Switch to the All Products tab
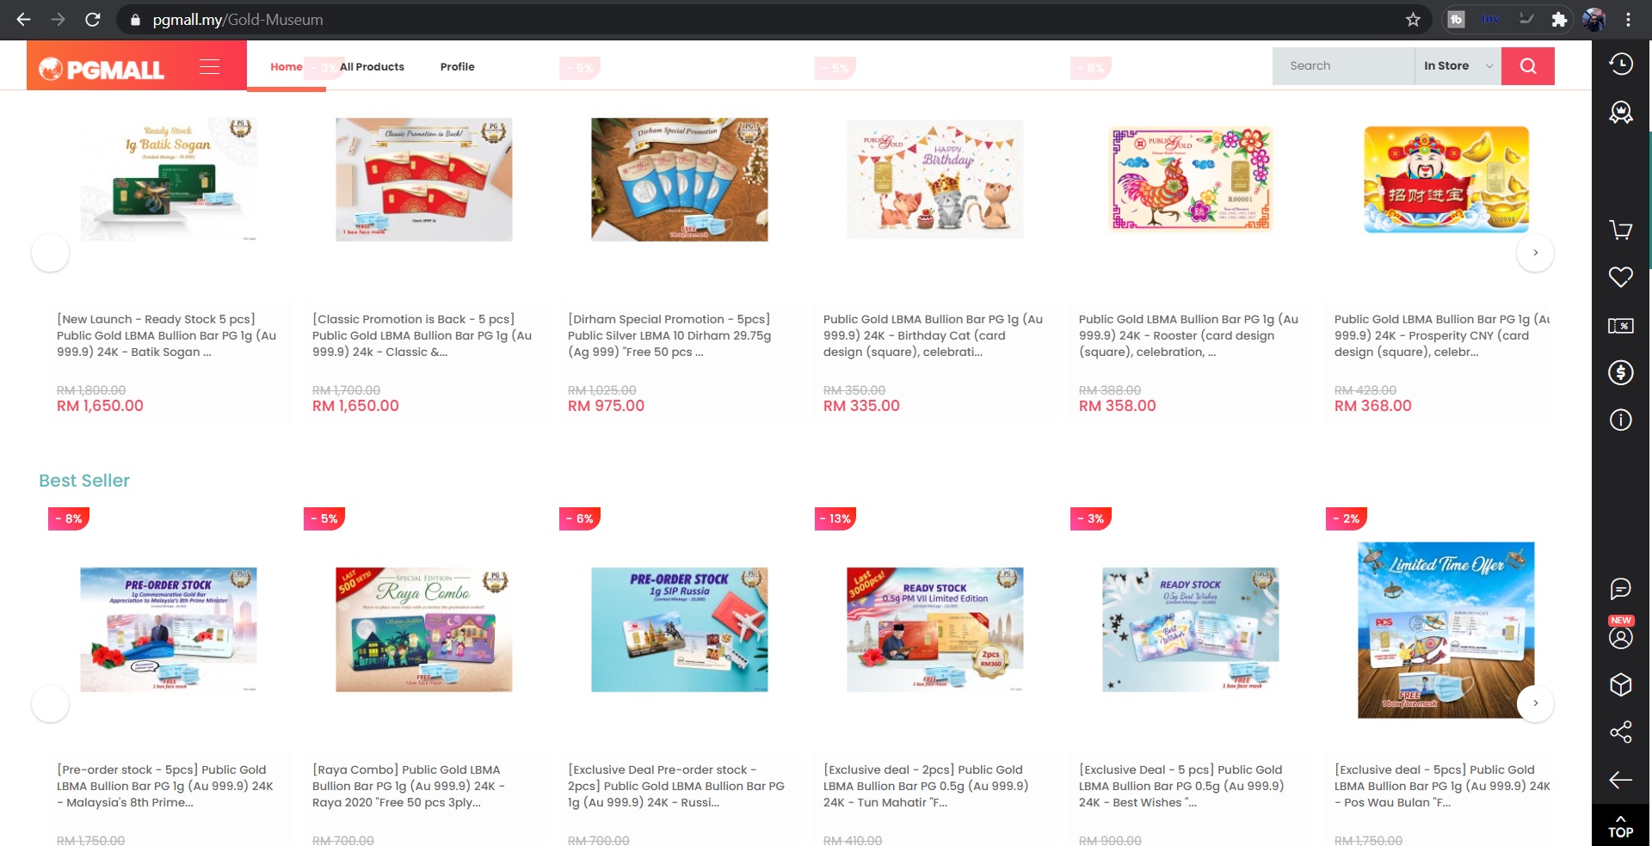This screenshot has height=846, width=1652. point(372,67)
